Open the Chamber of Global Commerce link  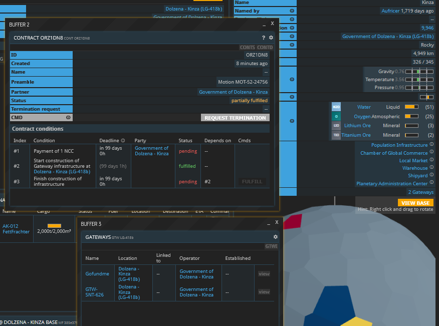point(394,153)
